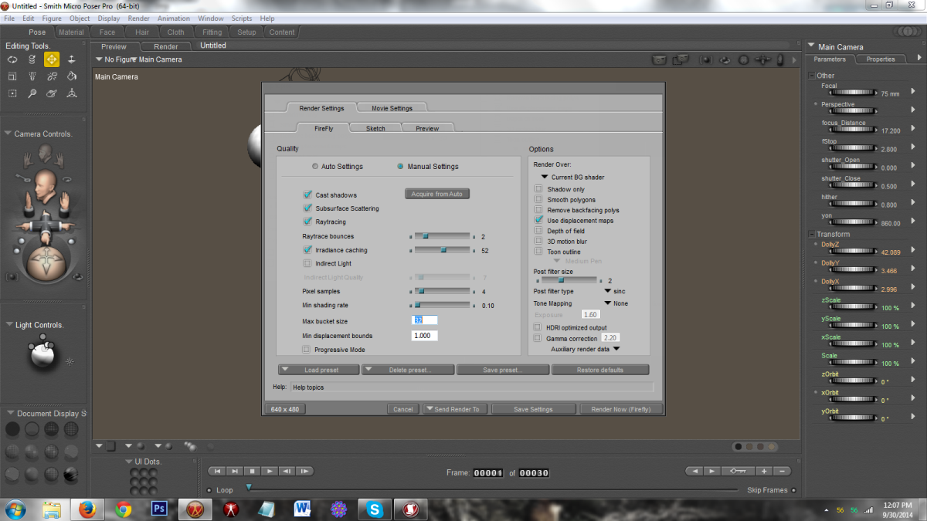Enable Gamma correction checkbox
The height and width of the screenshot is (521, 927).
538,338
